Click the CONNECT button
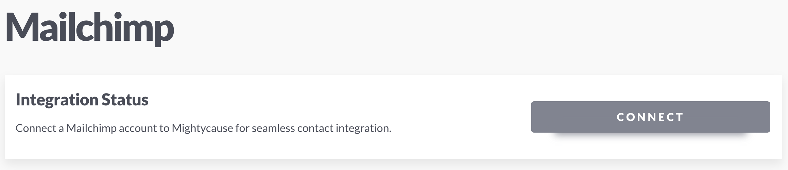This screenshot has height=170, width=788. pos(650,117)
